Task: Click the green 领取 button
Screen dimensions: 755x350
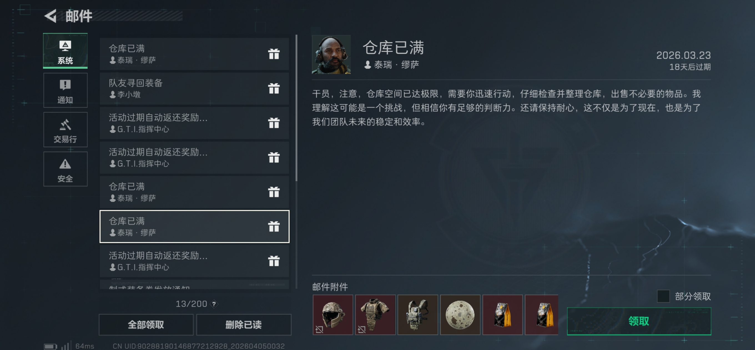Action: click(639, 321)
